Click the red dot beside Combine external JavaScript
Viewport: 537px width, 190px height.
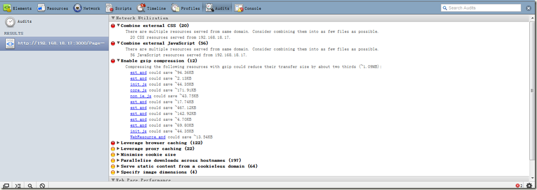coord(113,43)
